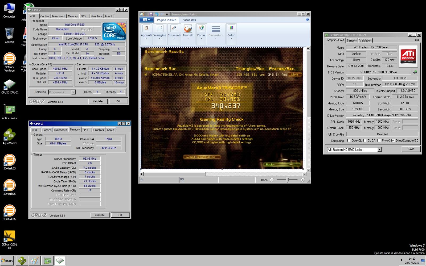Open the CPUID CPU-Z desktop shortcut
Image resolution: width=426 pixels, height=266 pixels.
(x=9, y=86)
